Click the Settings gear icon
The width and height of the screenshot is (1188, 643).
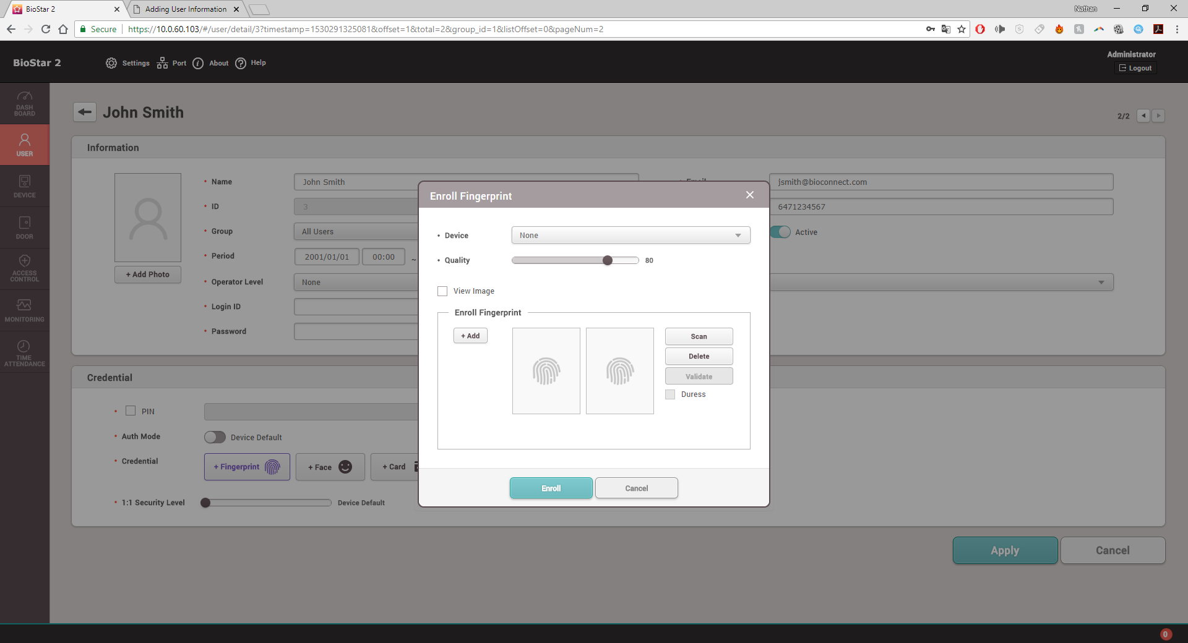tap(111, 63)
